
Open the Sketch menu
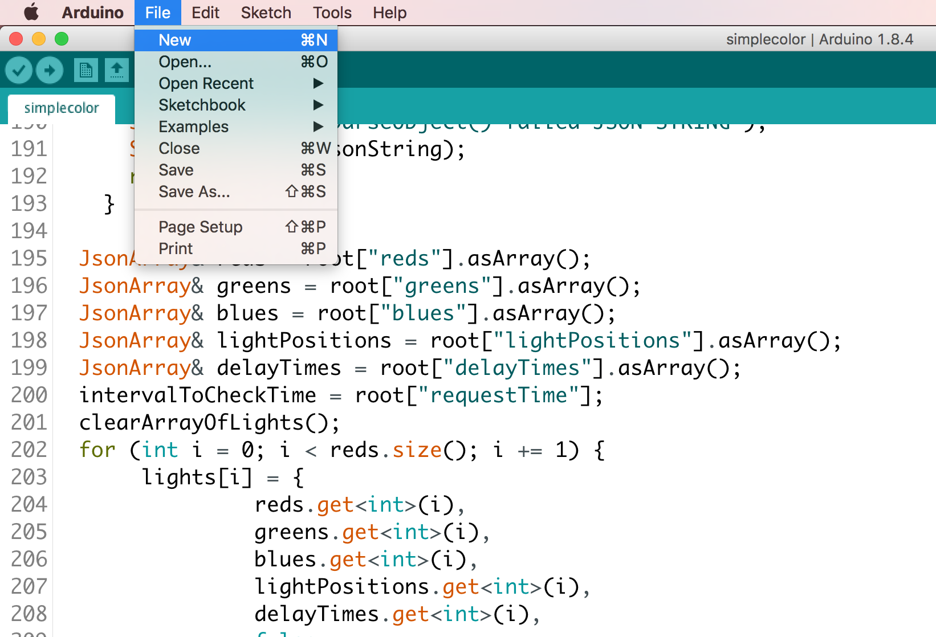click(x=266, y=13)
